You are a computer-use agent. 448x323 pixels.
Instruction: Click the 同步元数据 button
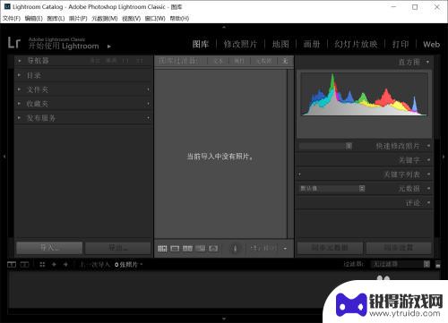click(330, 248)
